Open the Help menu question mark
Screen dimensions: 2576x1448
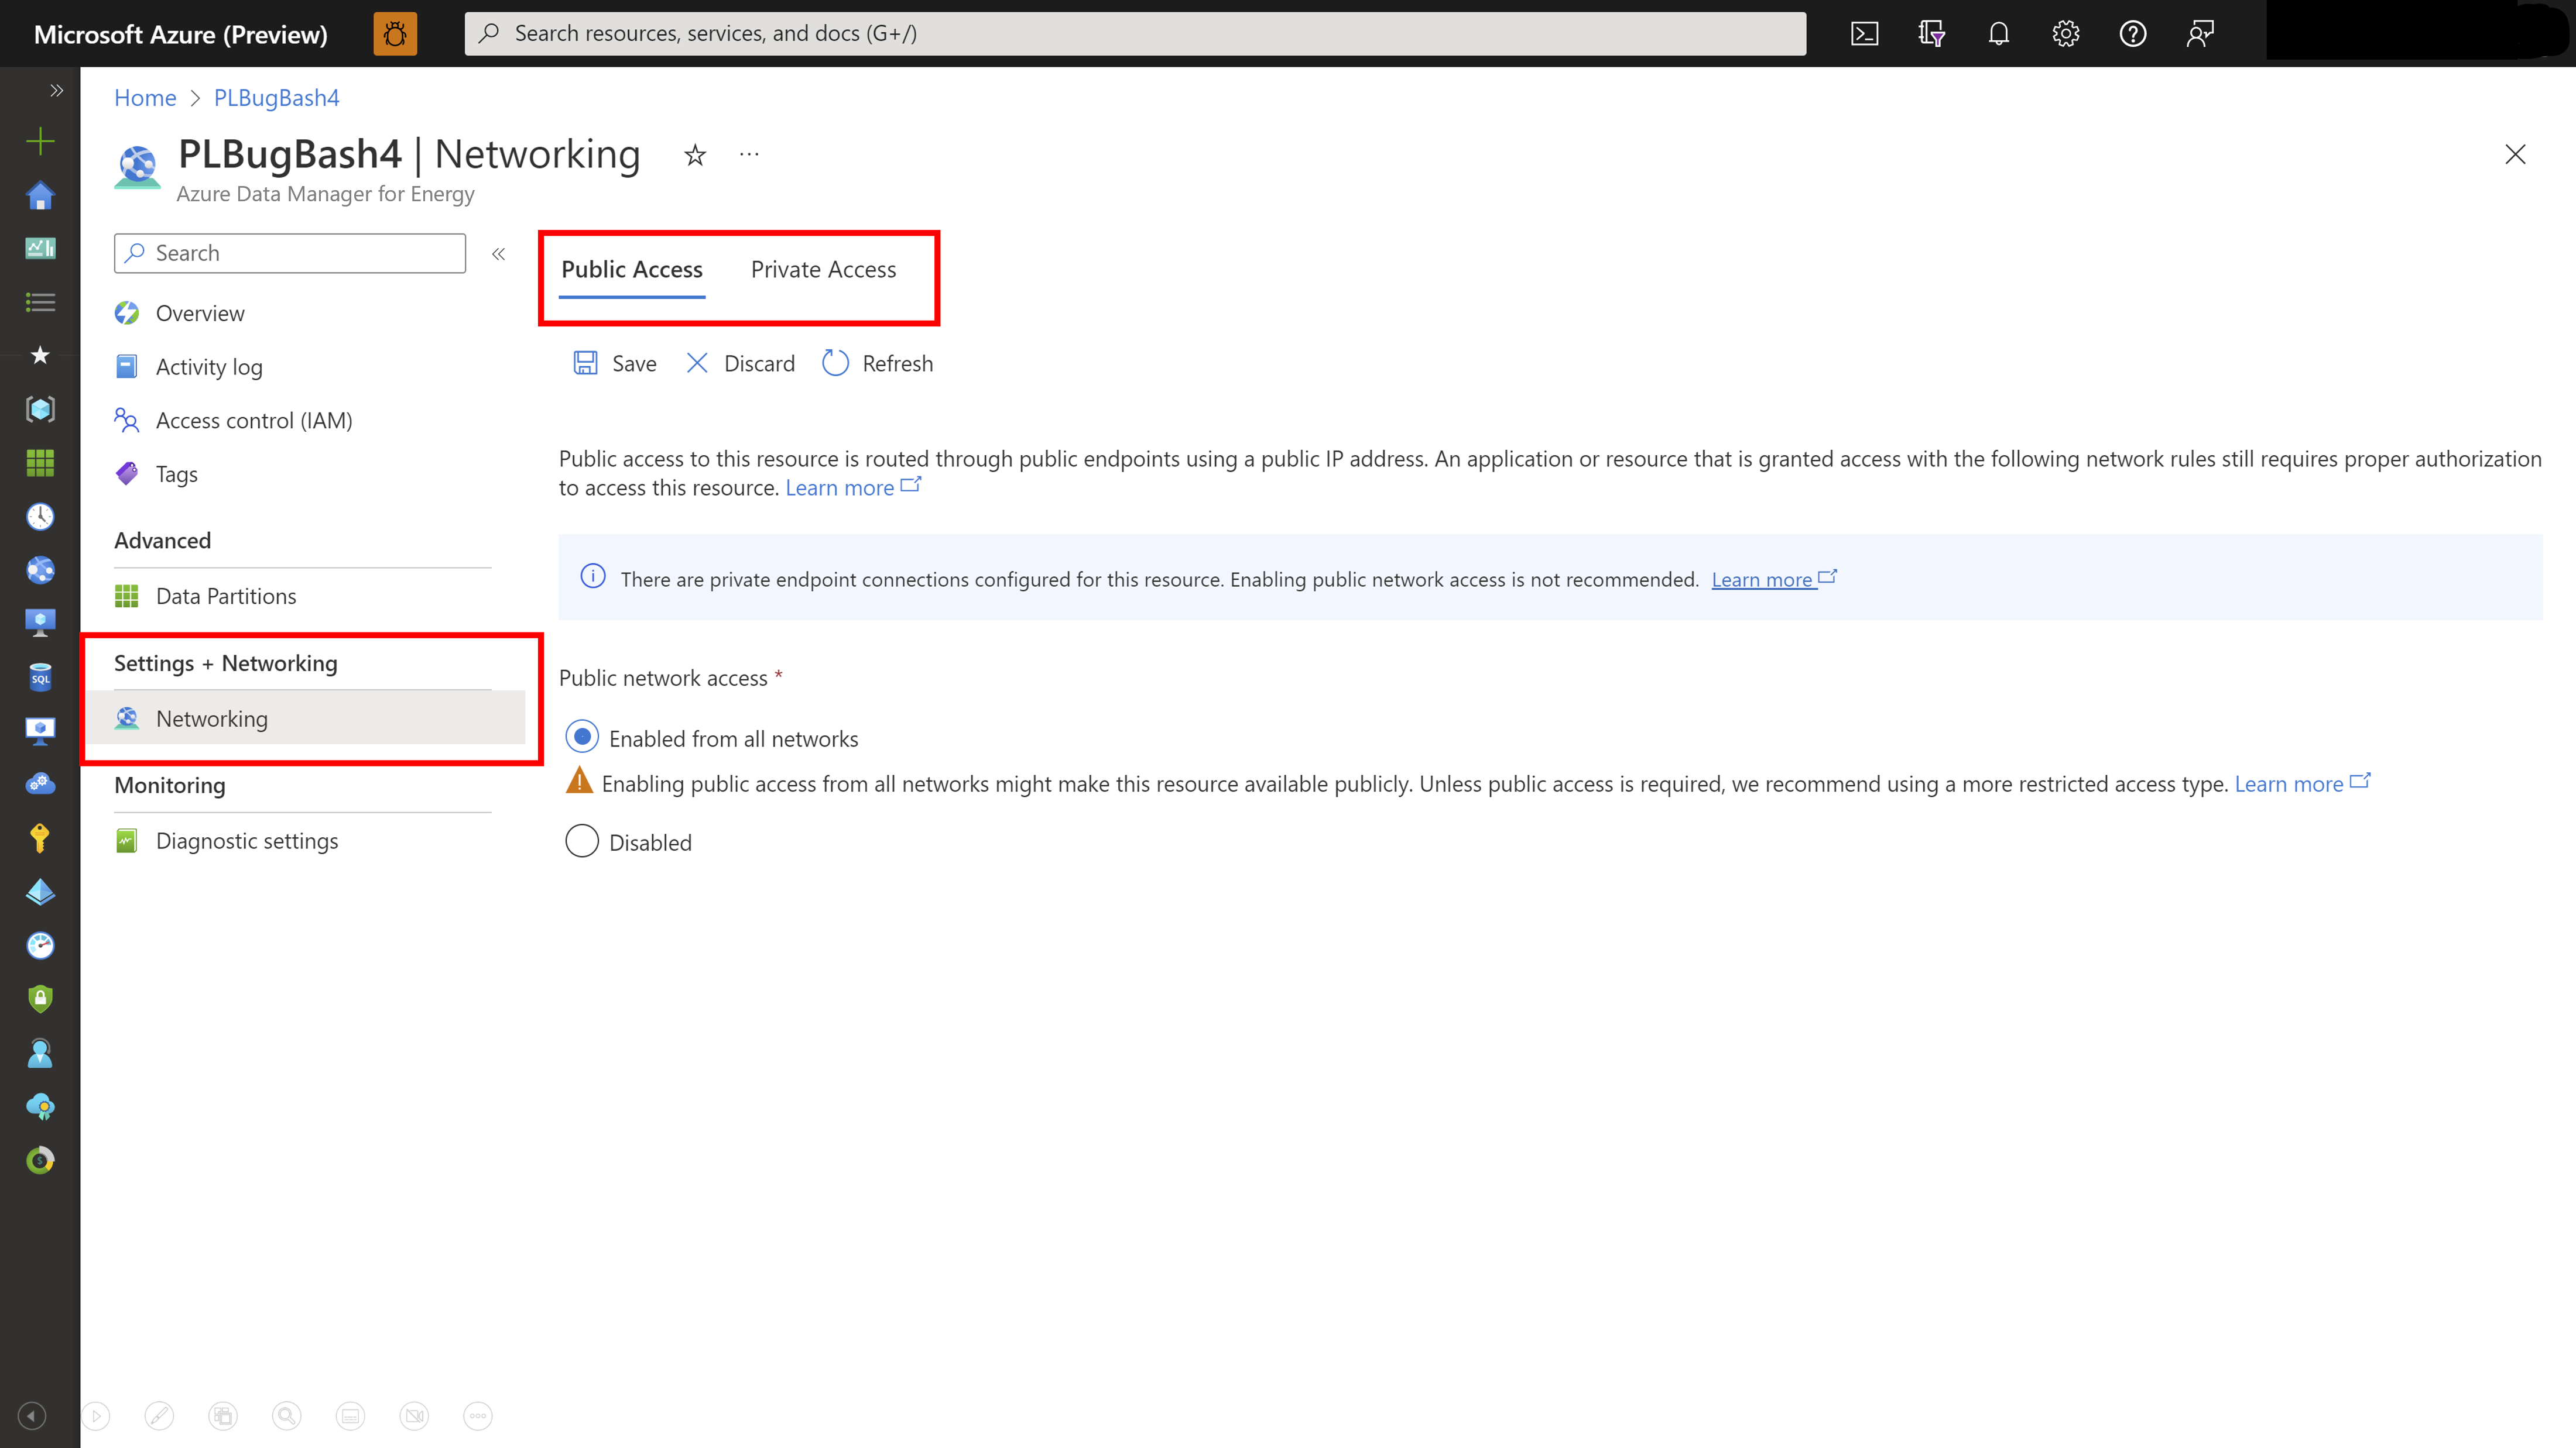tap(2132, 33)
